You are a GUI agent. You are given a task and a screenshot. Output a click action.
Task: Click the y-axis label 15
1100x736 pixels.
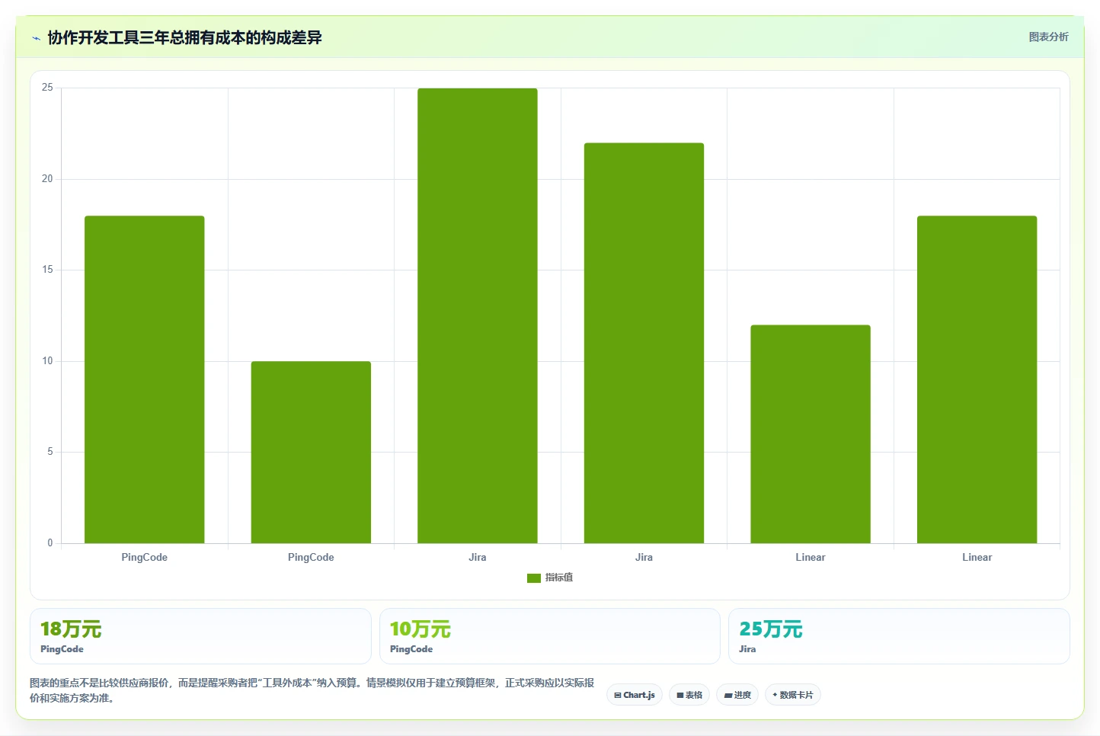click(x=47, y=270)
